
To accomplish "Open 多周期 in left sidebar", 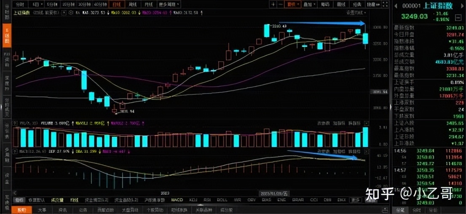I will [x=7, y=155].
